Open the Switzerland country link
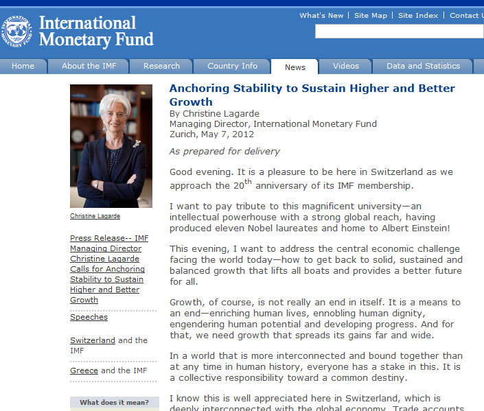This screenshot has width=484, height=411. (92, 340)
